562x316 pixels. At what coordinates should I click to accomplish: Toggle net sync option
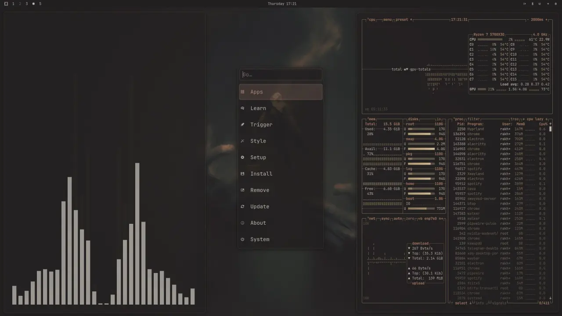pyautogui.click(x=385, y=219)
